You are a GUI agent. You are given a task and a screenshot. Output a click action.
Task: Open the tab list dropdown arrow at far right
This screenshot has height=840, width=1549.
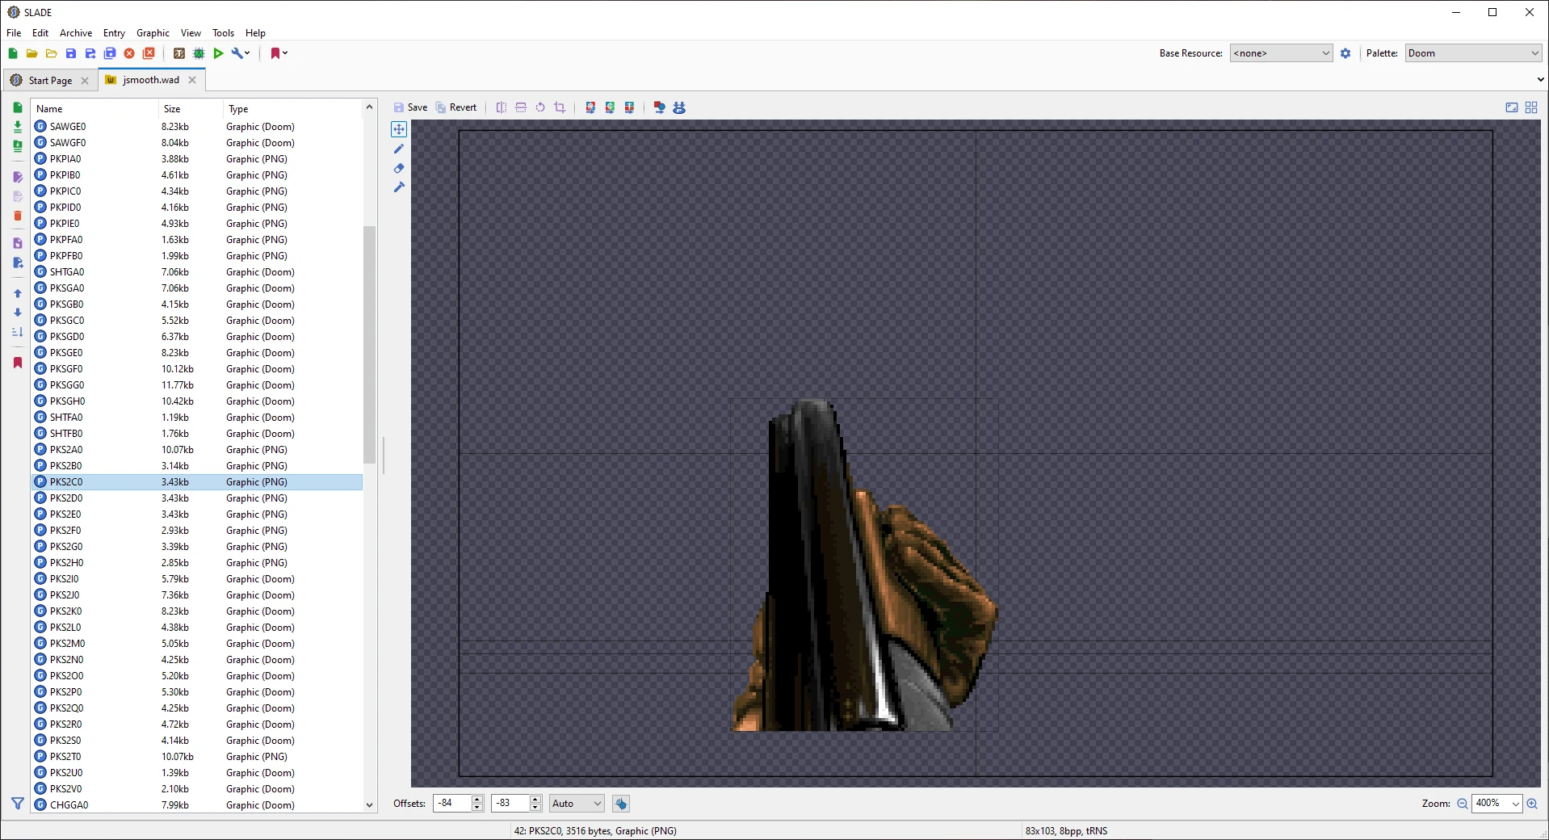click(1540, 79)
